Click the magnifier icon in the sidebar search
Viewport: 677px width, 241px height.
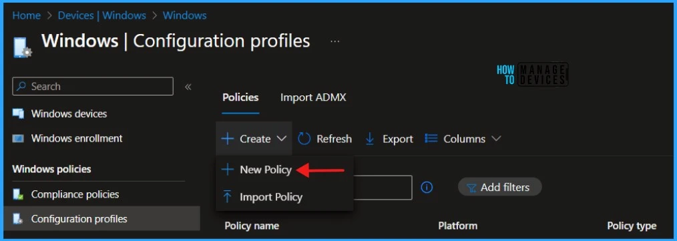point(21,86)
